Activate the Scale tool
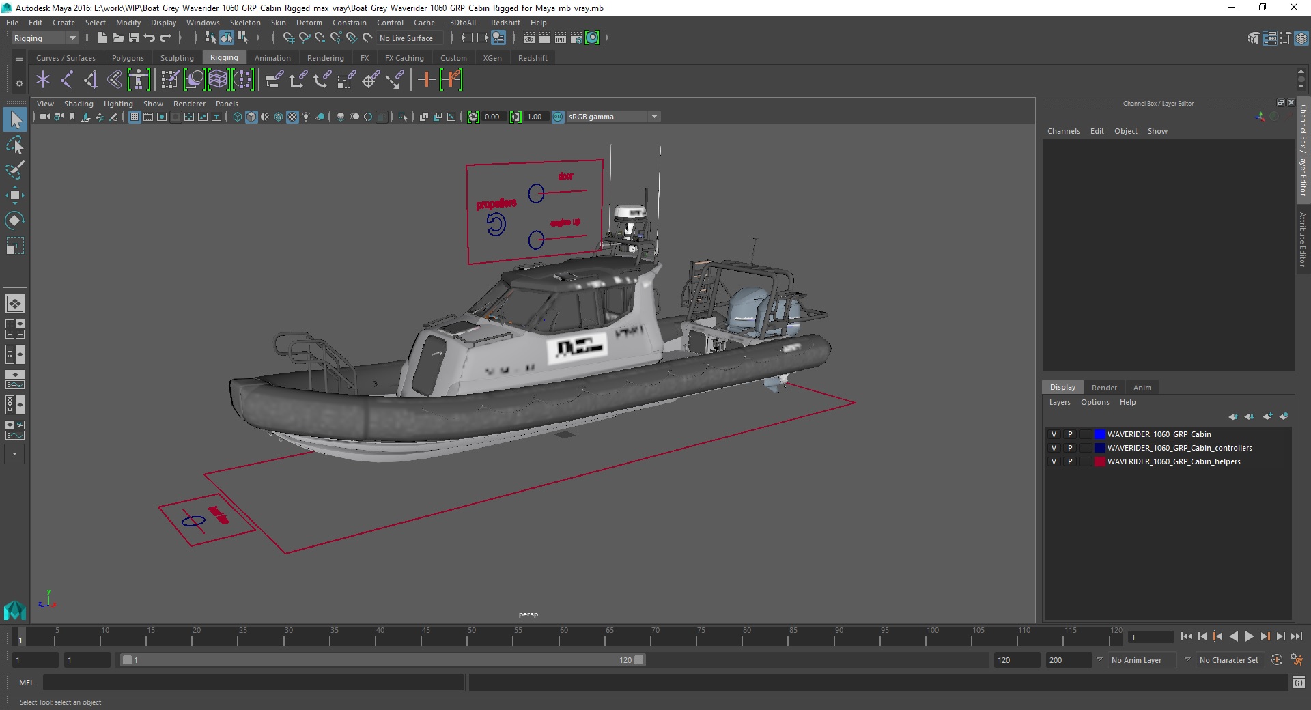This screenshot has height=710, width=1311. pyautogui.click(x=15, y=246)
